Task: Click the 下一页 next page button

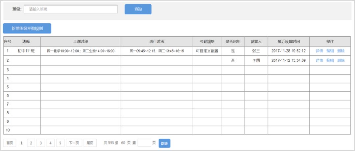Action: (x=74, y=143)
